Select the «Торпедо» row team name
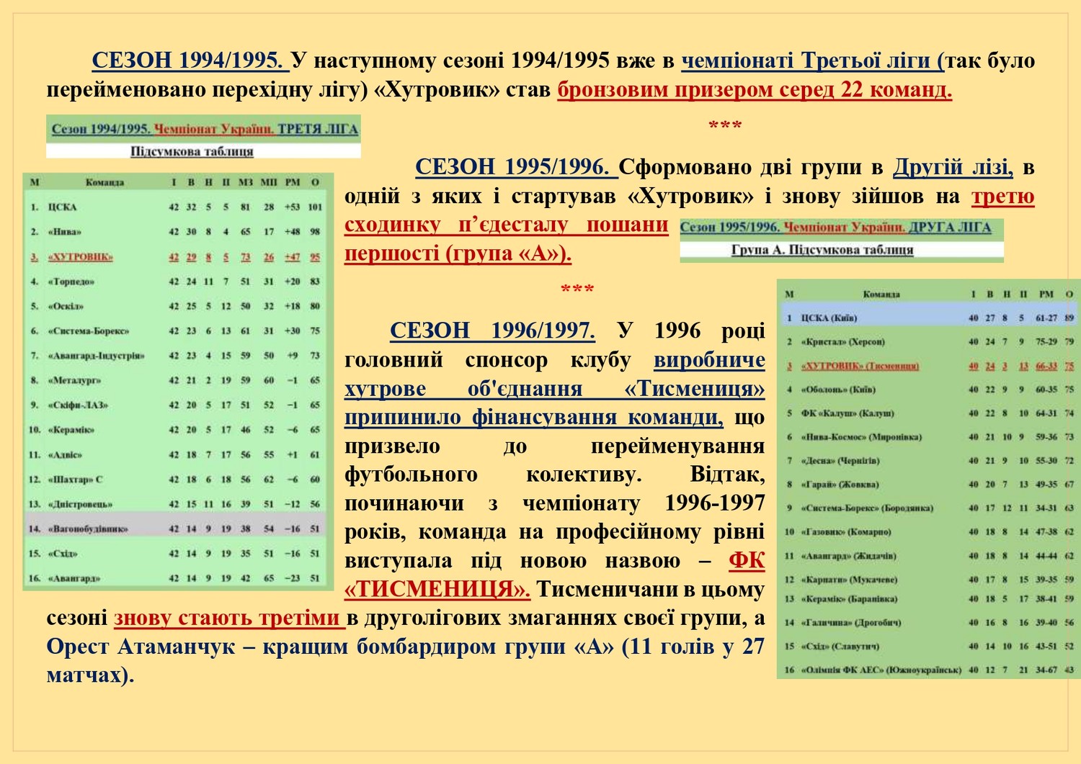 (71, 282)
